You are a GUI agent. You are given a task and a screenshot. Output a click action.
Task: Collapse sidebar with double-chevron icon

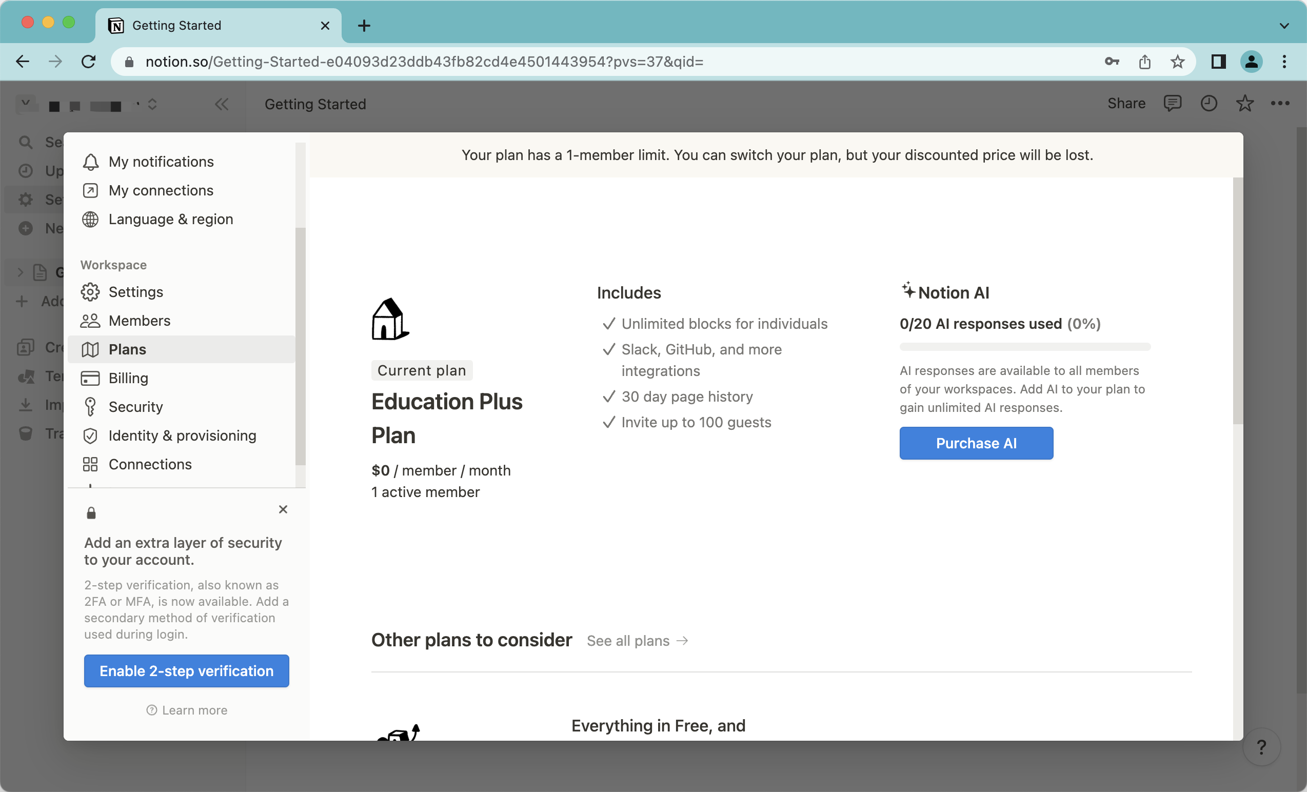(222, 104)
